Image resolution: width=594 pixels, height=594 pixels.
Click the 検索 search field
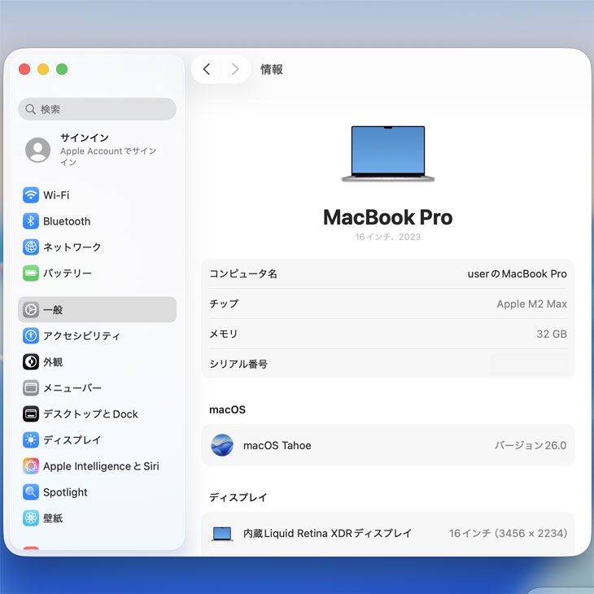point(97,109)
